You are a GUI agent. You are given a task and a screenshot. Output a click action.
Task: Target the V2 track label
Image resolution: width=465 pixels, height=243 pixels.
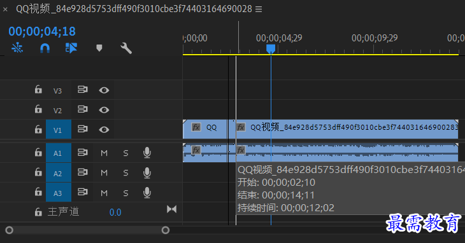pyautogui.click(x=57, y=111)
